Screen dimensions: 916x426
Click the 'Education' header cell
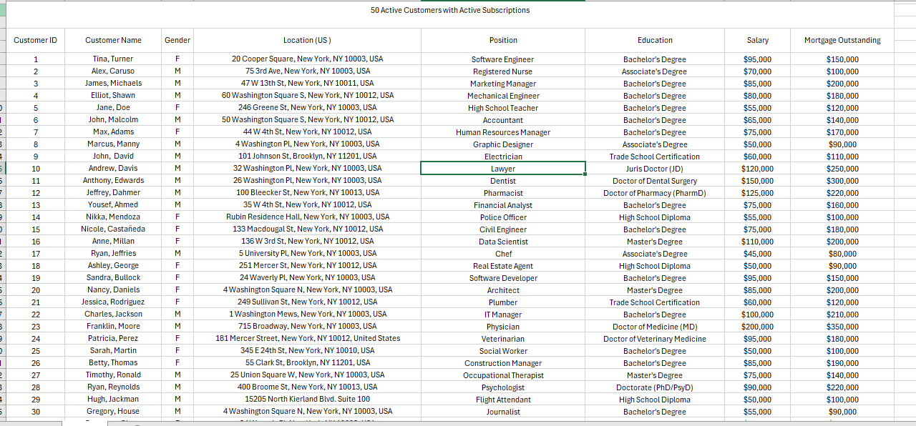tap(655, 40)
